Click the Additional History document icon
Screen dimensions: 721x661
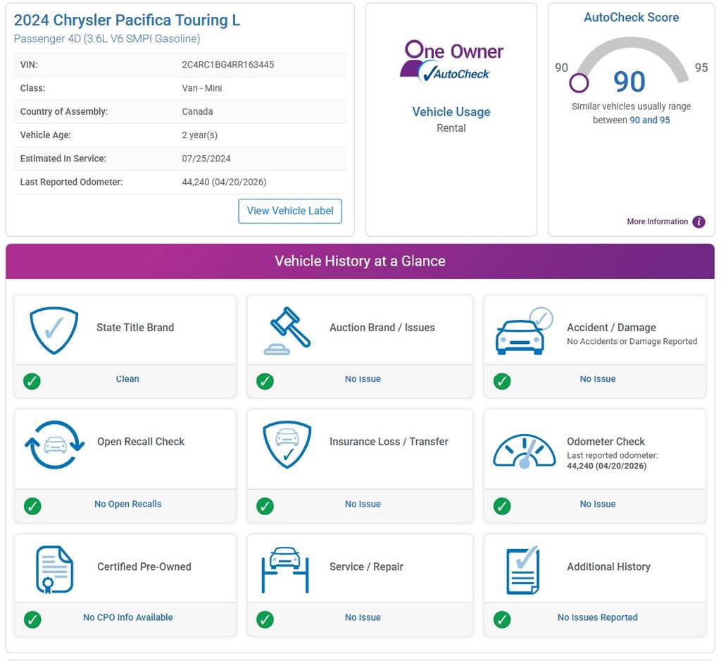tap(523, 570)
